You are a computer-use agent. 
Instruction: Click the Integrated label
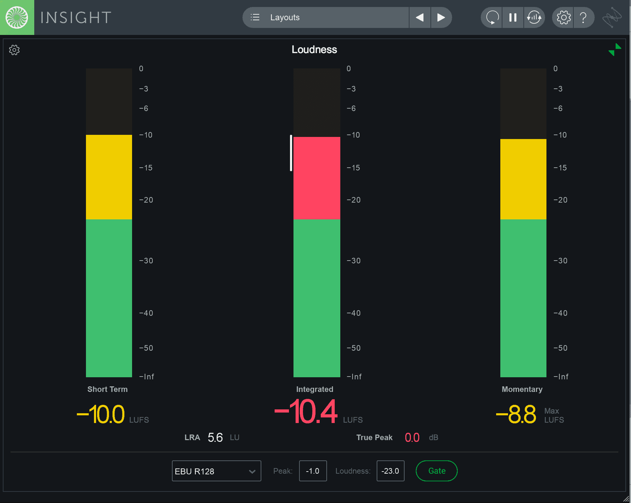point(315,389)
